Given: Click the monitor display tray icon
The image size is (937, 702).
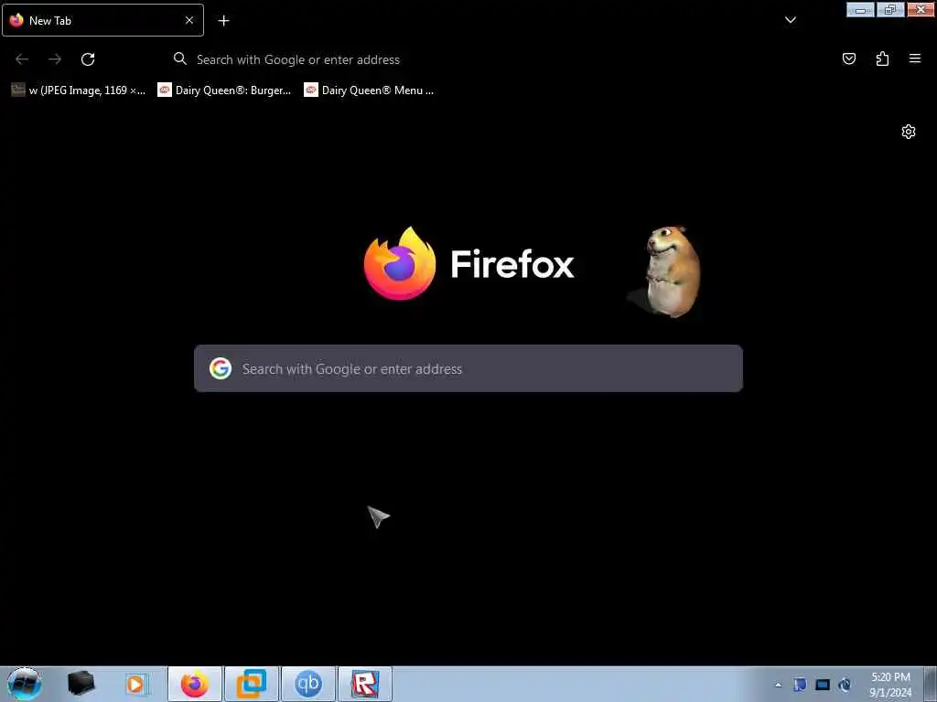Looking at the screenshot, I should [x=823, y=685].
